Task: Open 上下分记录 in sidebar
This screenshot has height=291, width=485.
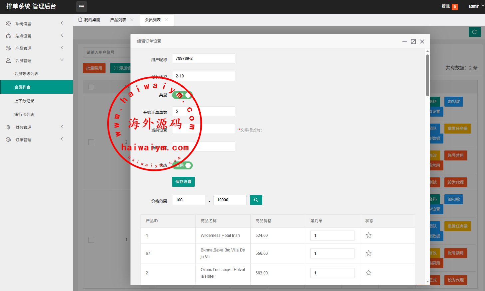Action: click(24, 101)
